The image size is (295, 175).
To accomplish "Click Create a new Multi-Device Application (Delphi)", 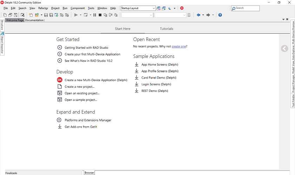I will [x=96, y=80].
